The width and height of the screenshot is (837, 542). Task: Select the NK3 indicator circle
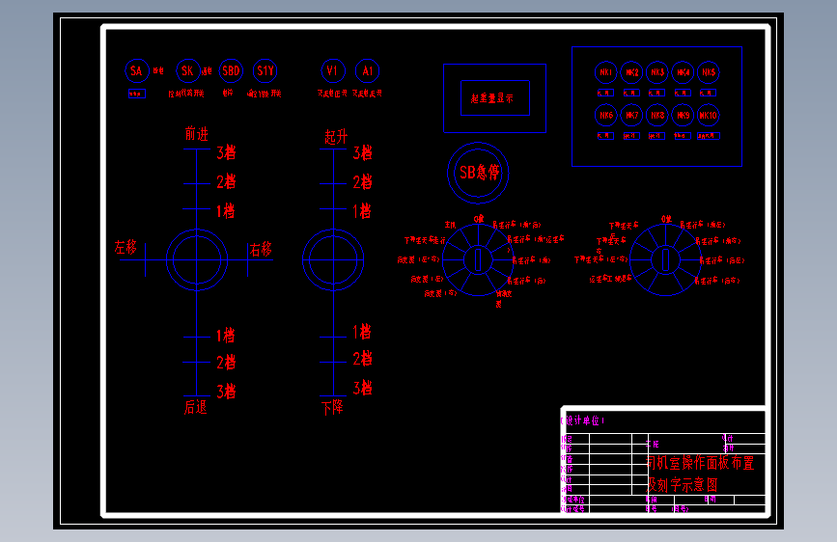tap(657, 72)
